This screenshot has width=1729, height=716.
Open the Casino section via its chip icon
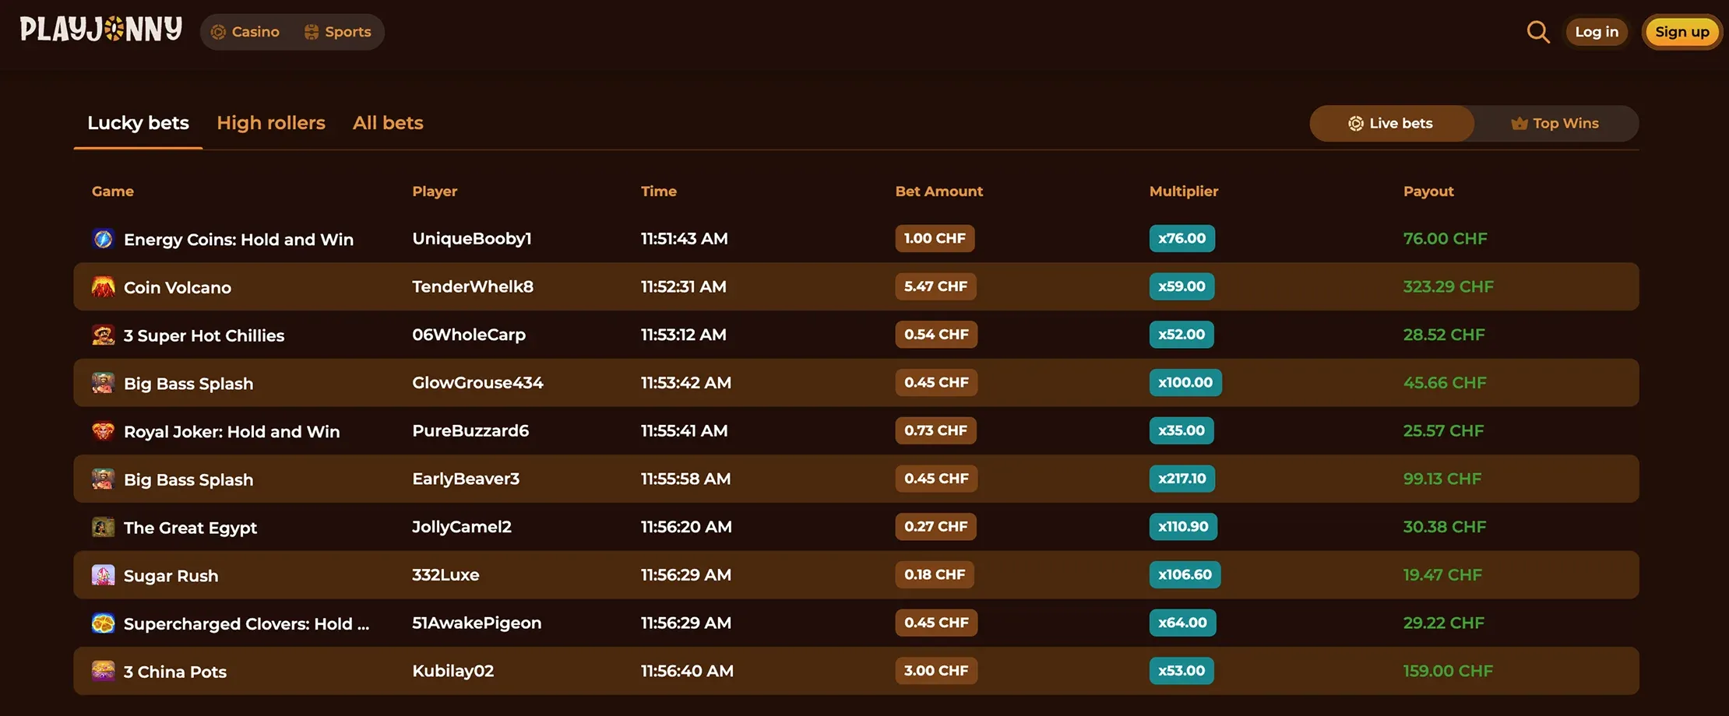219,32
